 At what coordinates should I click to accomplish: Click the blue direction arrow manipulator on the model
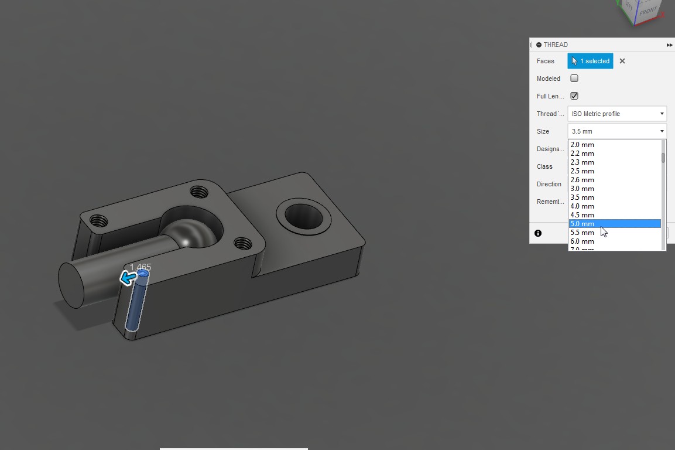[x=128, y=278]
